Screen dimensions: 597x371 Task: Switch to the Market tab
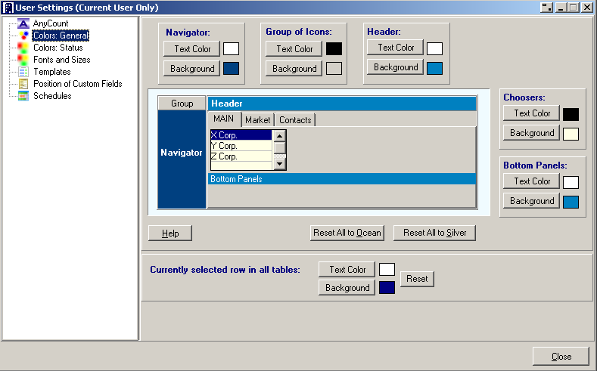(257, 120)
